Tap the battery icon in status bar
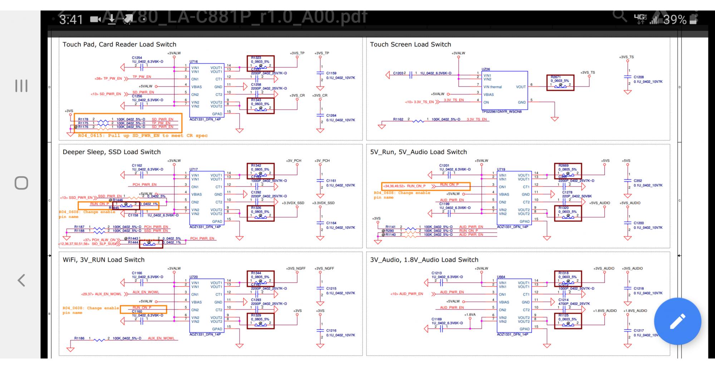The image size is (715, 369). (x=693, y=19)
